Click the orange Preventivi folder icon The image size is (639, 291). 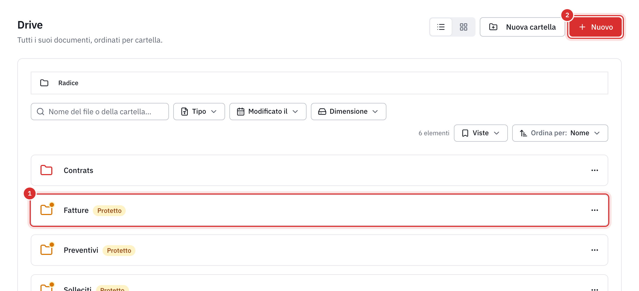coord(46,250)
